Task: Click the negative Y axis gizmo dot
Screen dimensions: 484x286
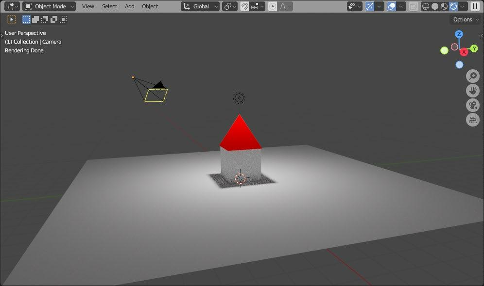Action: click(444, 50)
